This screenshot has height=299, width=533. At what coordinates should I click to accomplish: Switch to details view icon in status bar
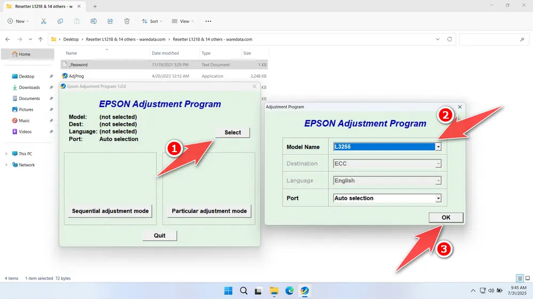click(520, 278)
